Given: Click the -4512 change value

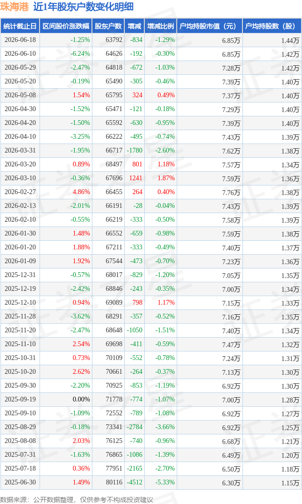Looking at the screenshot, I should 134,482.
